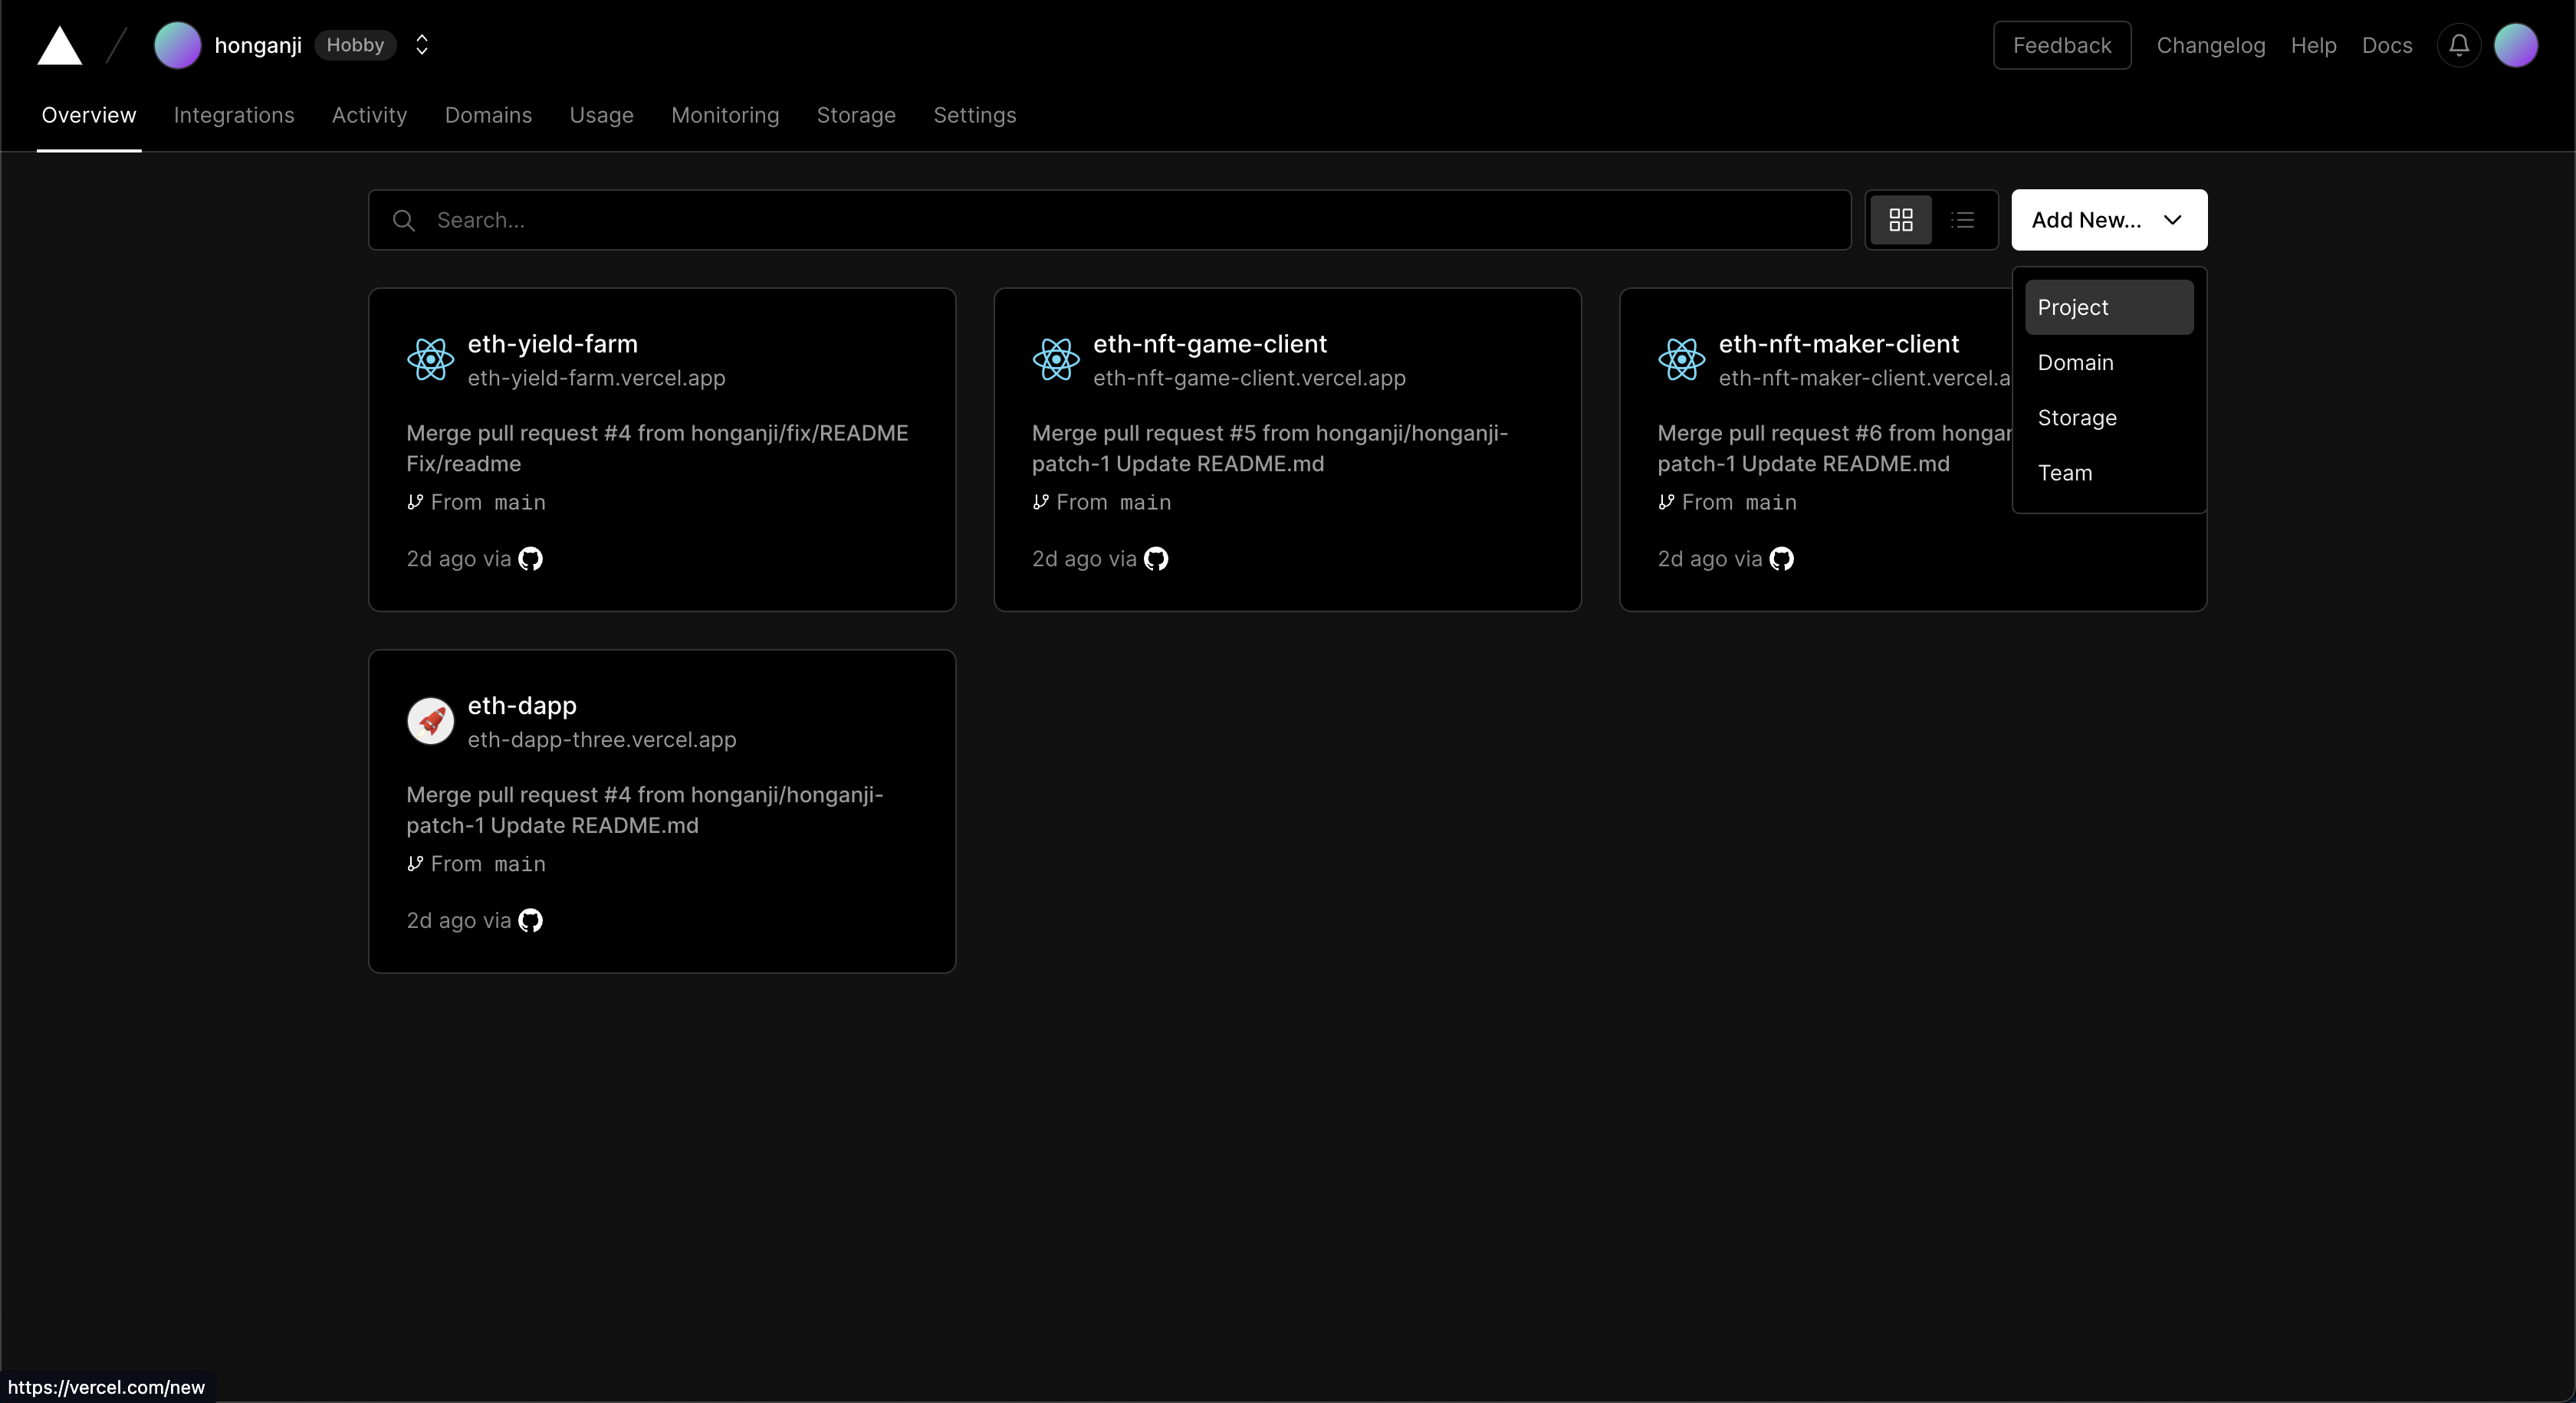The image size is (2576, 1403).
Task: Open the Domains tab
Action: tap(488, 115)
